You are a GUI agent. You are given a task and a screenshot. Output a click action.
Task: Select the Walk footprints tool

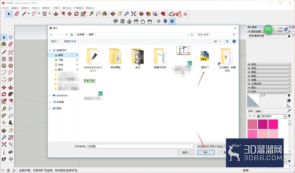4,159
